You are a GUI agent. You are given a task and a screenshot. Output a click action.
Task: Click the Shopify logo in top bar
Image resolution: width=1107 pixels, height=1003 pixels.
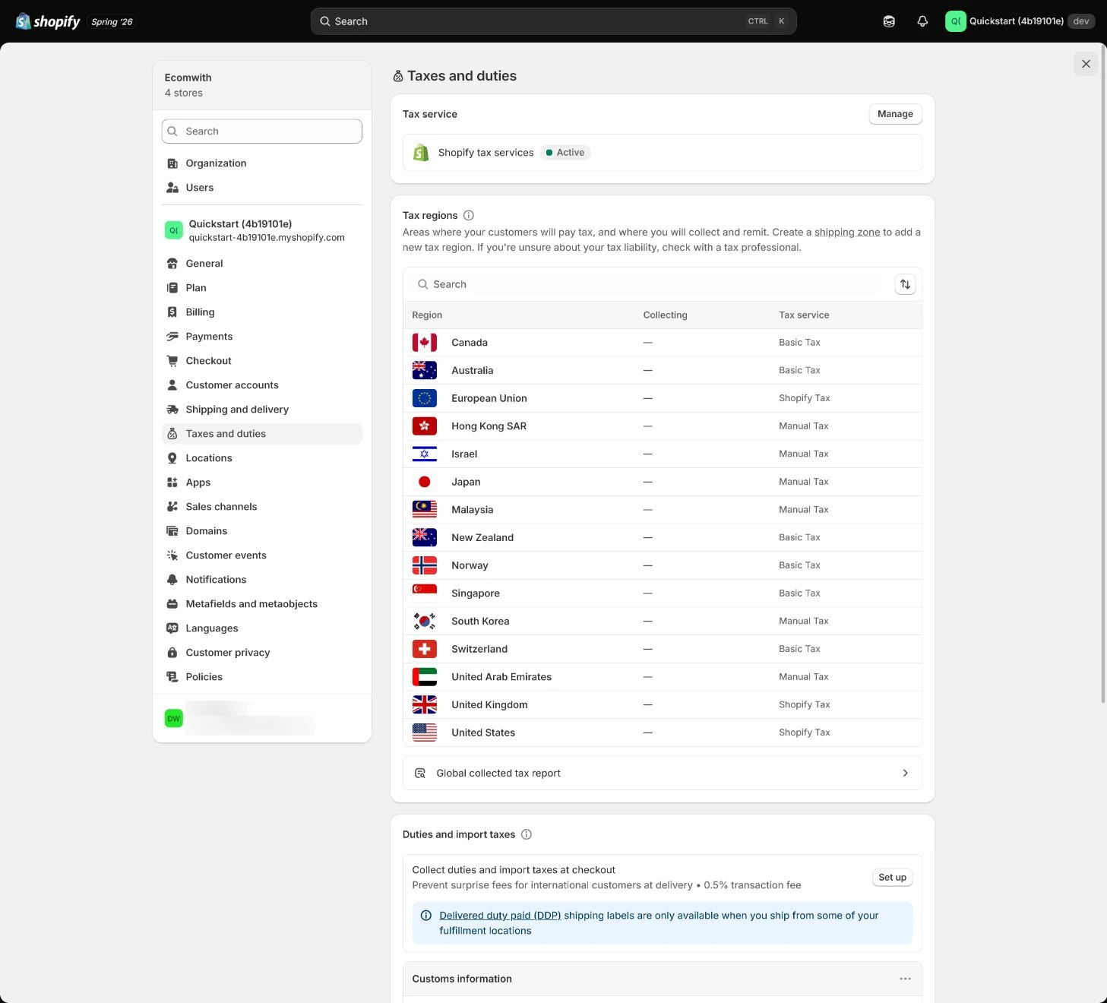click(x=48, y=21)
